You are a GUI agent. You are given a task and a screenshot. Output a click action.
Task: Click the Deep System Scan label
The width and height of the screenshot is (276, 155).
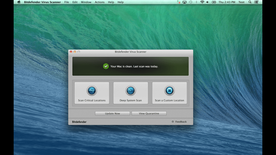pos(131,100)
